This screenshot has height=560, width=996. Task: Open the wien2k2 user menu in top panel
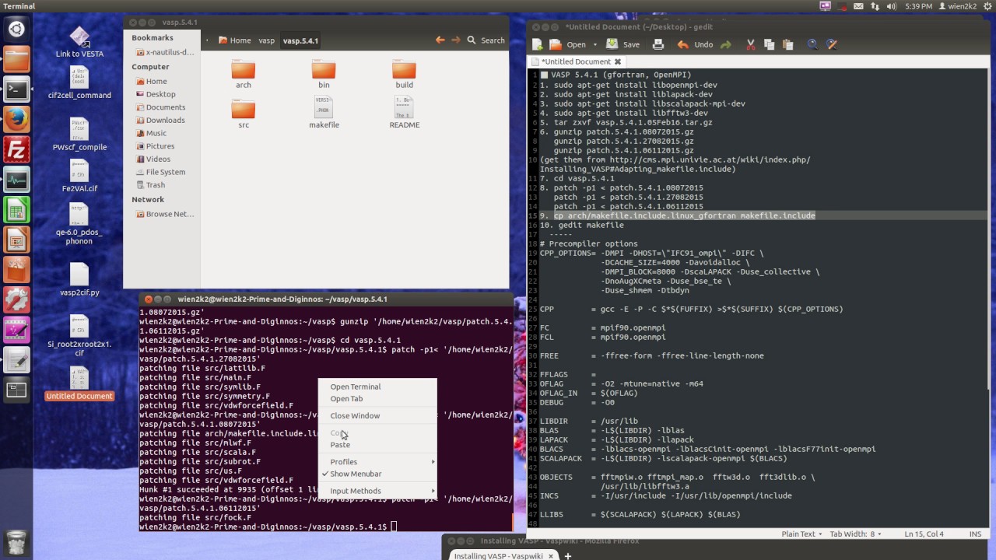click(x=958, y=6)
